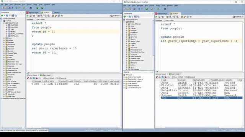Expand Other Users node in left window
This screenshot has height=137, width=245.
pos(4,96)
